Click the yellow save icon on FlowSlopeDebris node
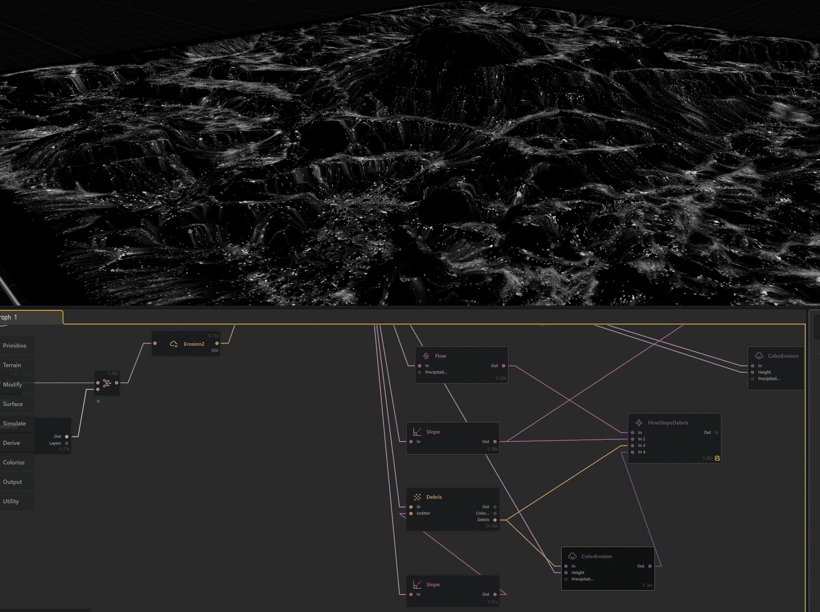This screenshot has width=820, height=612. click(x=717, y=458)
